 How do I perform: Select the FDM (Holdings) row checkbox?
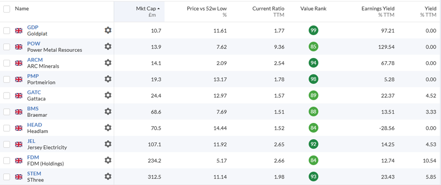tap(7, 160)
